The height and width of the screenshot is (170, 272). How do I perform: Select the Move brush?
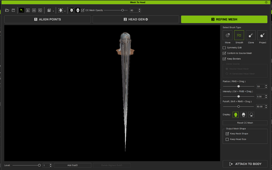click(227, 35)
